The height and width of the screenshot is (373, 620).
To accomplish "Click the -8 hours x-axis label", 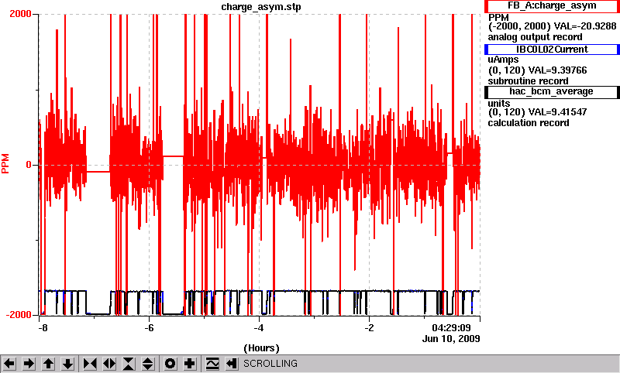I will point(43,328).
